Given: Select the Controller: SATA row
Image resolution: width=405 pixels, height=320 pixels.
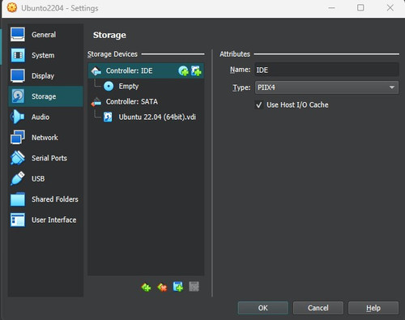Looking at the screenshot, I should coord(146,101).
